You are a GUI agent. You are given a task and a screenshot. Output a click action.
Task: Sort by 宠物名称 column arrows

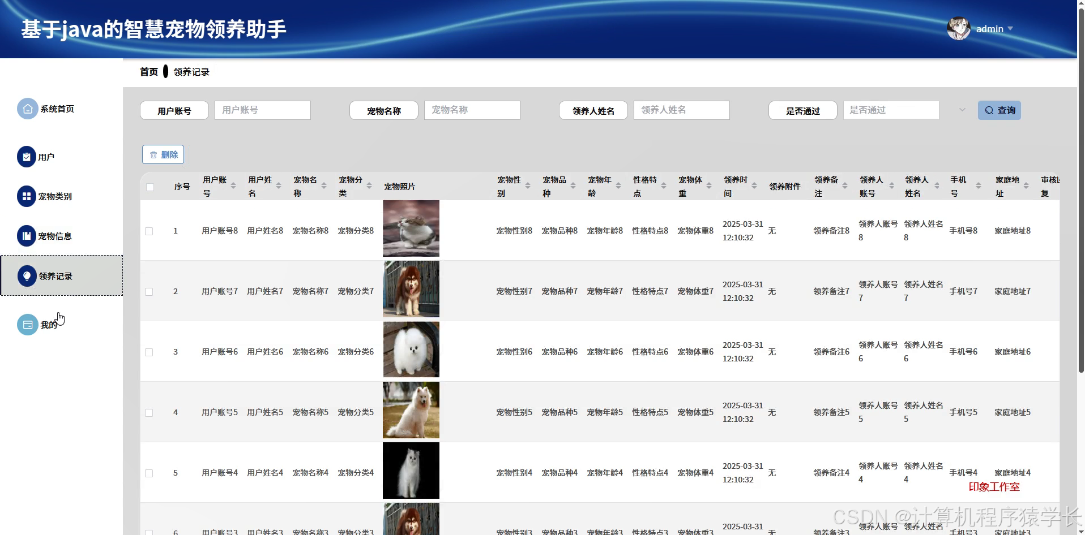(x=323, y=186)
